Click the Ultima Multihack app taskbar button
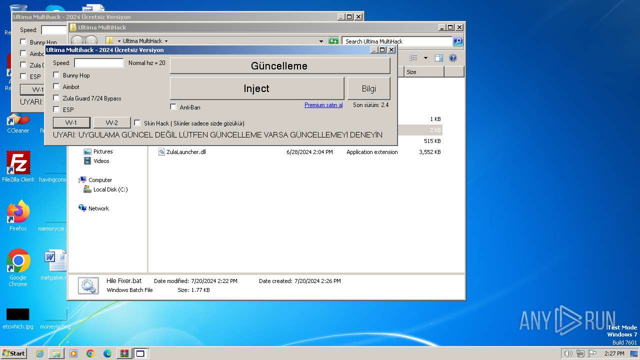 click(x=140, y=353)
